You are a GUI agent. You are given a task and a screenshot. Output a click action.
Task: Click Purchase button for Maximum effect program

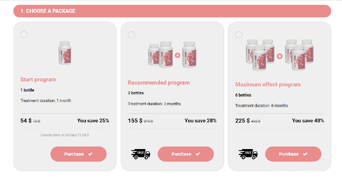point(293,154)
